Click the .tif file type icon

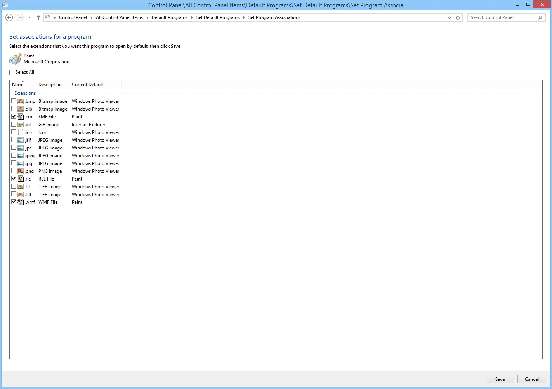[21, 187]
